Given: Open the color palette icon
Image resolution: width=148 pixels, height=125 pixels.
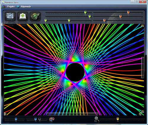Looking at the screenshot, I should click(52, 119).
